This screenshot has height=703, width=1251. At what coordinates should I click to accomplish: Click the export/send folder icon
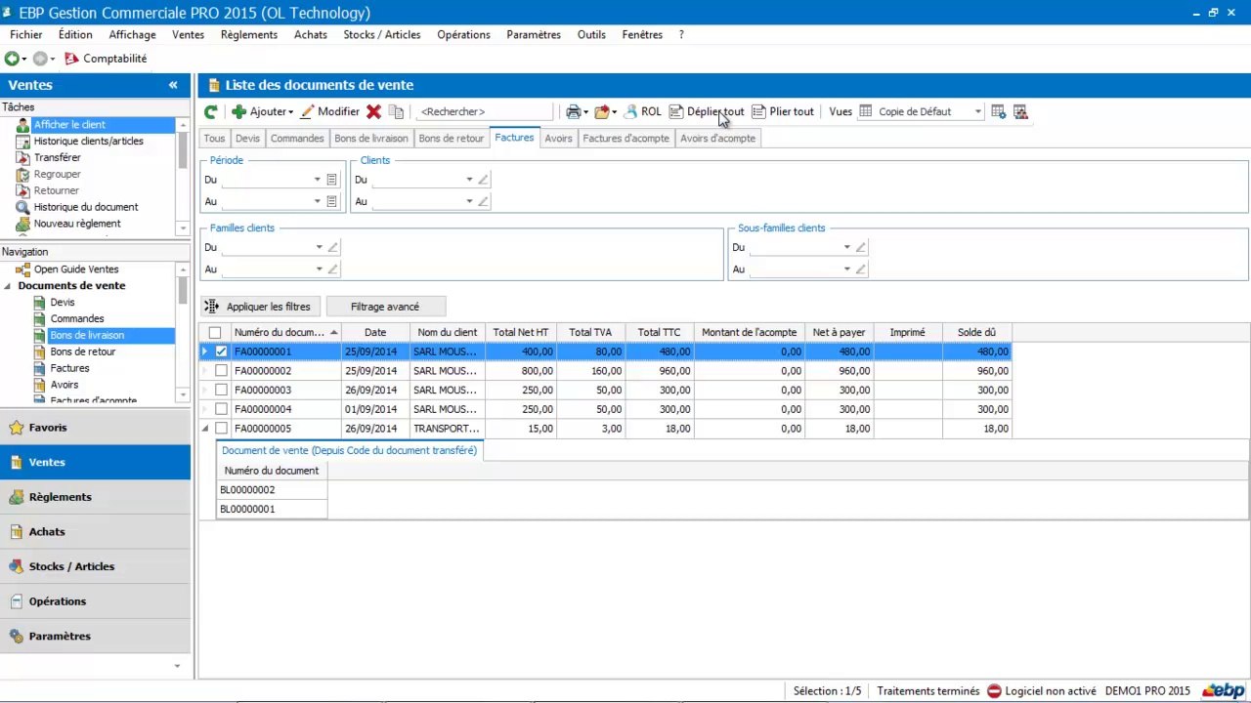pyautogui.click(x=602, y=111)
